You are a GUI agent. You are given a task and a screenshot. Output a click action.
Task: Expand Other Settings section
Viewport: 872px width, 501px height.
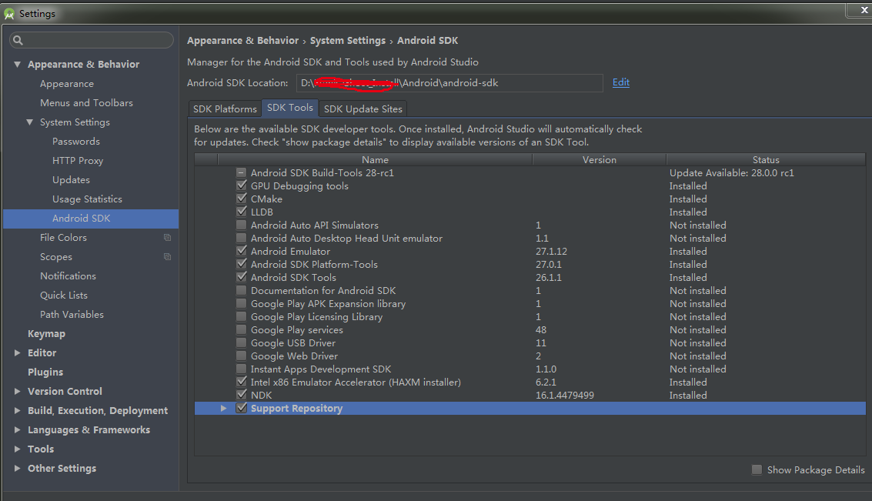click(x=17, y=468)
